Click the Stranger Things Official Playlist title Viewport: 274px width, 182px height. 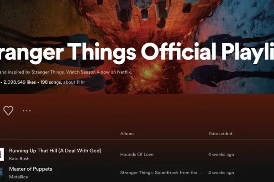pyautogui.click(x=137, y=51)
